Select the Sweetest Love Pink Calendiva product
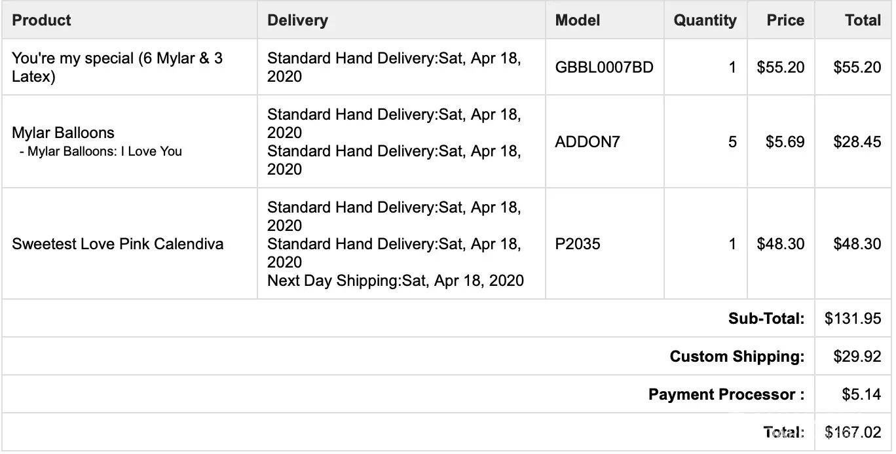The height and width of the screenshot is (454, 896). click(118, 244)
